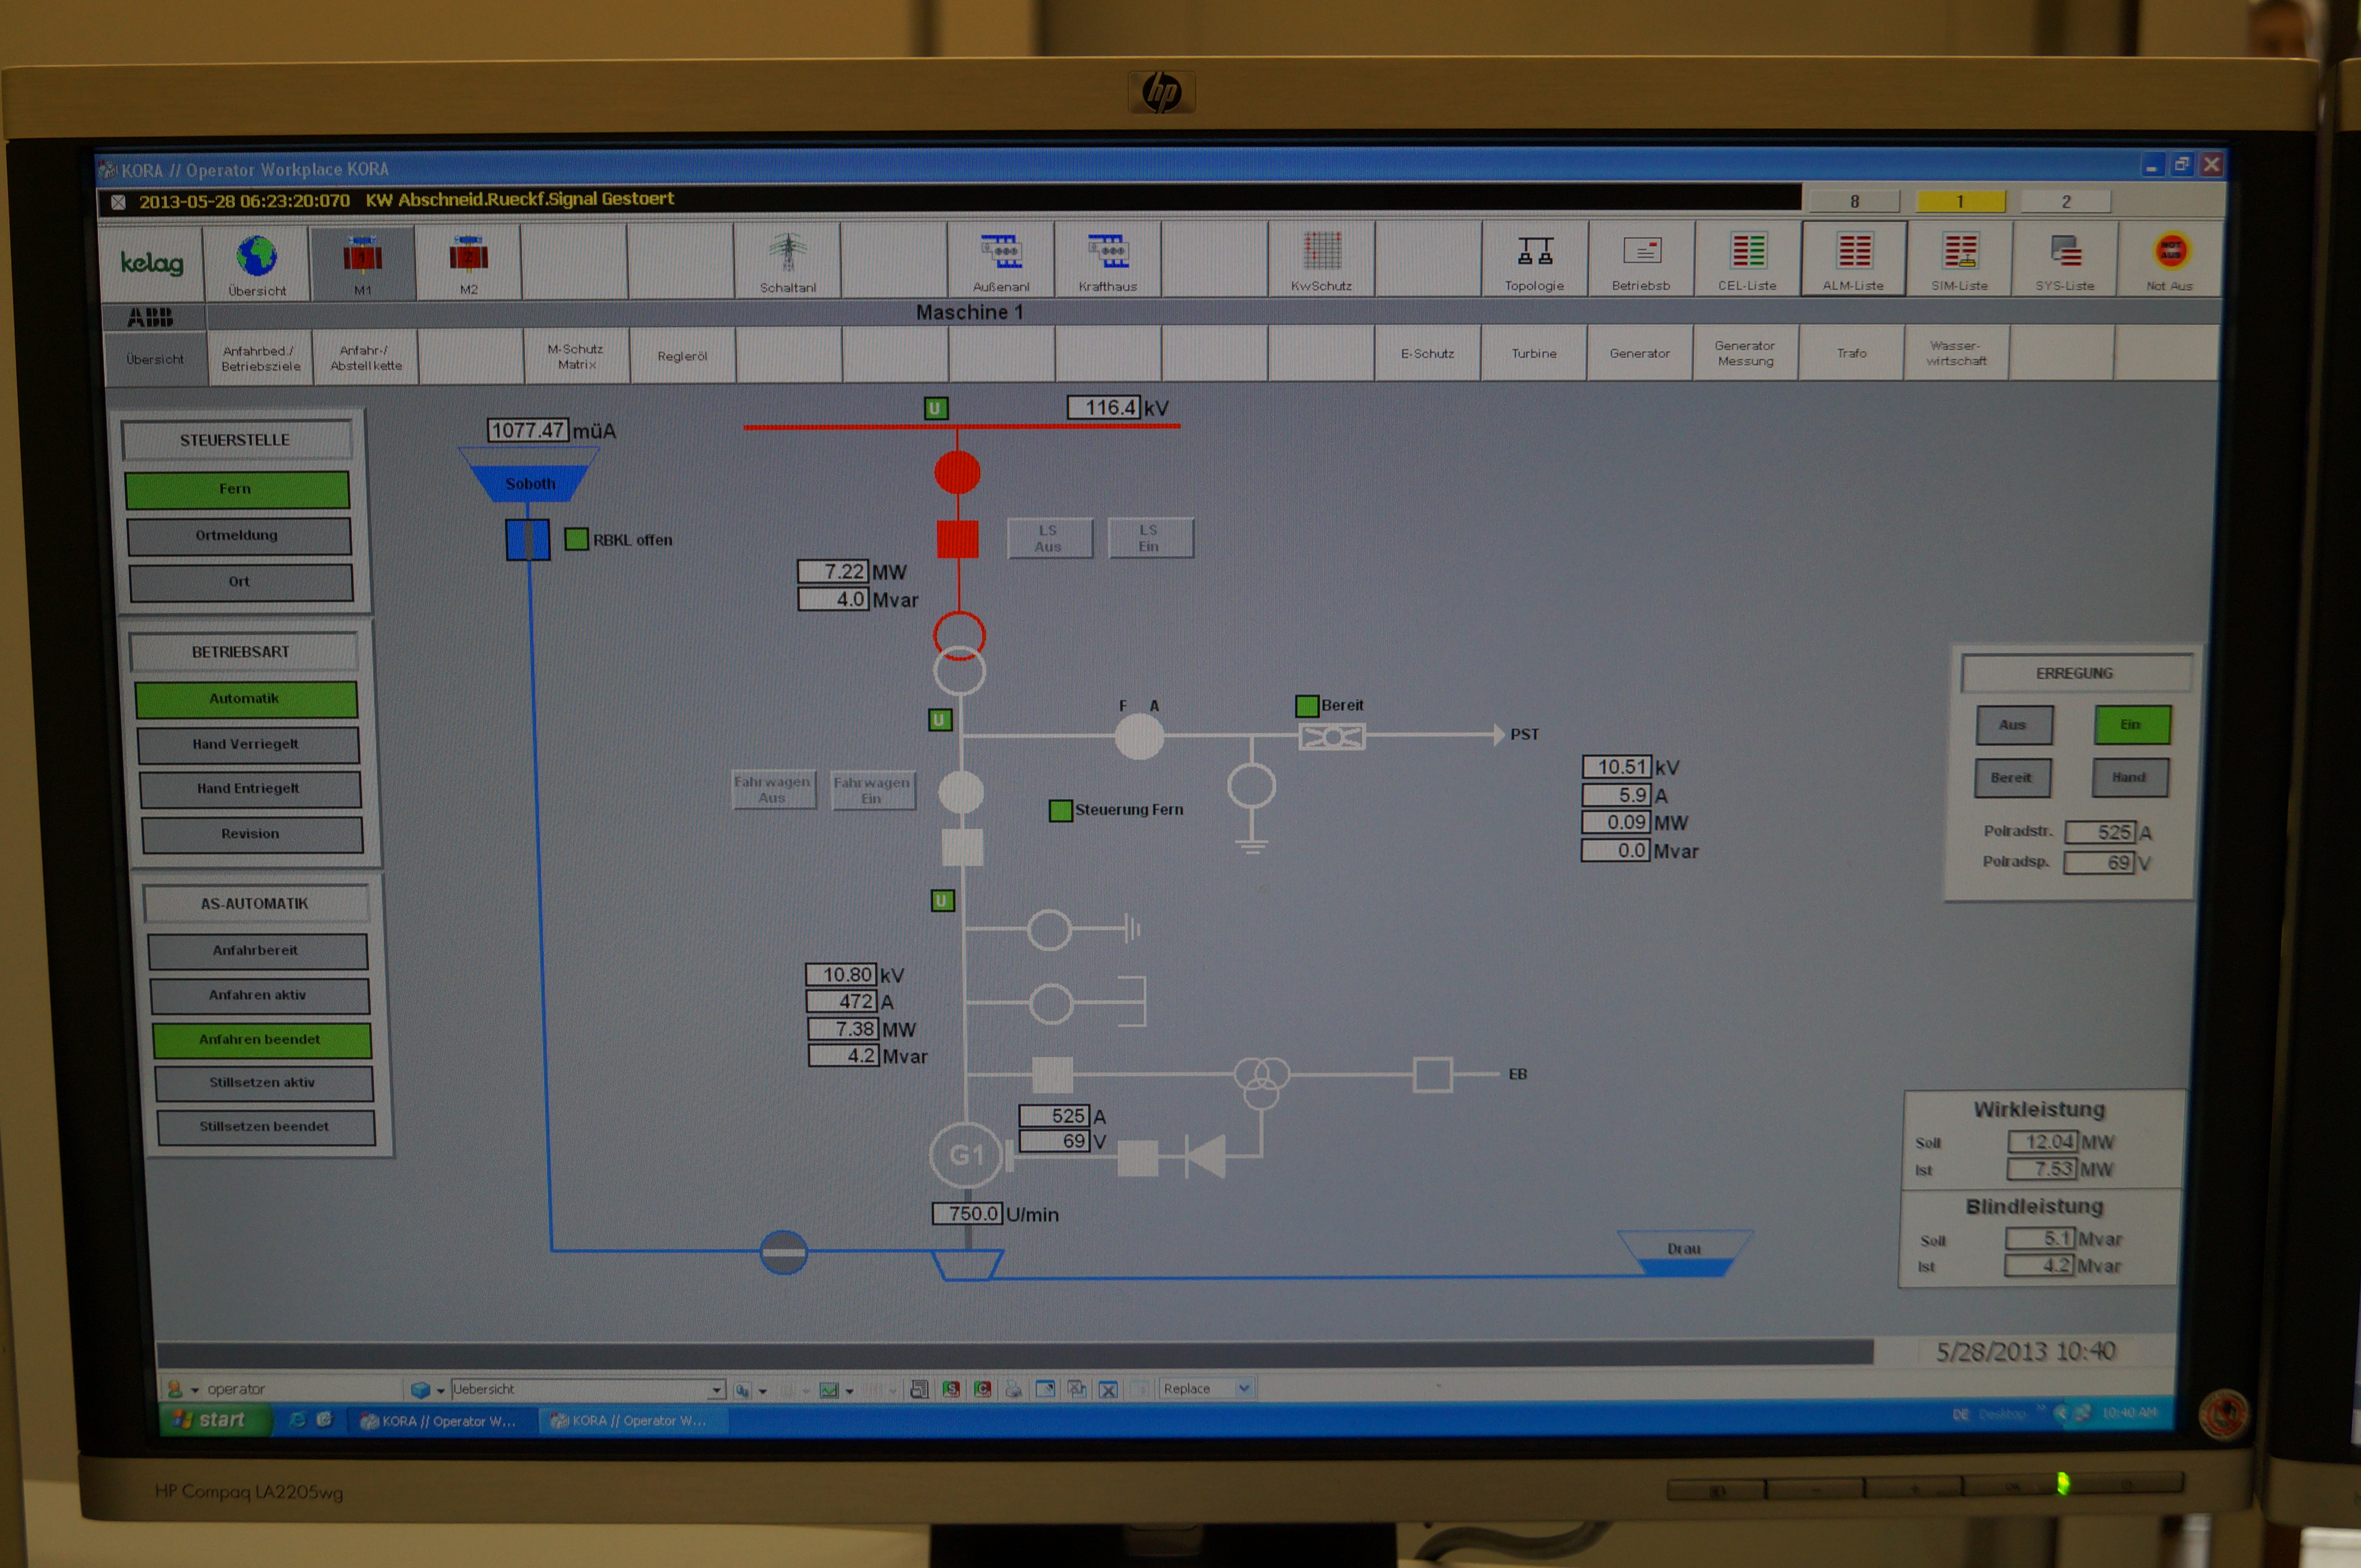Click the Fahrwagen Ein button
Image resolution: width=2361 pixels, height=1568 pixels.
[x=872, y=790]
